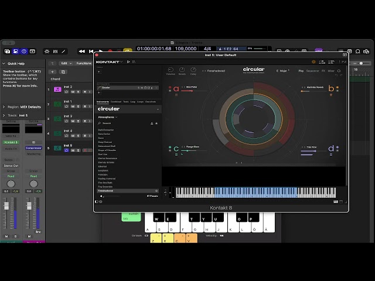Toggle layer a red enable dot

[x=170, y=87]
